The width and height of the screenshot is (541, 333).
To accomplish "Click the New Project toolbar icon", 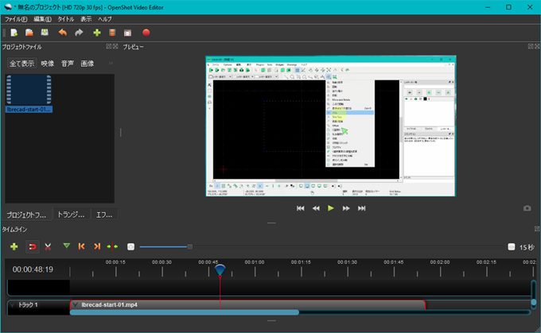I will [x=14, y=33].
